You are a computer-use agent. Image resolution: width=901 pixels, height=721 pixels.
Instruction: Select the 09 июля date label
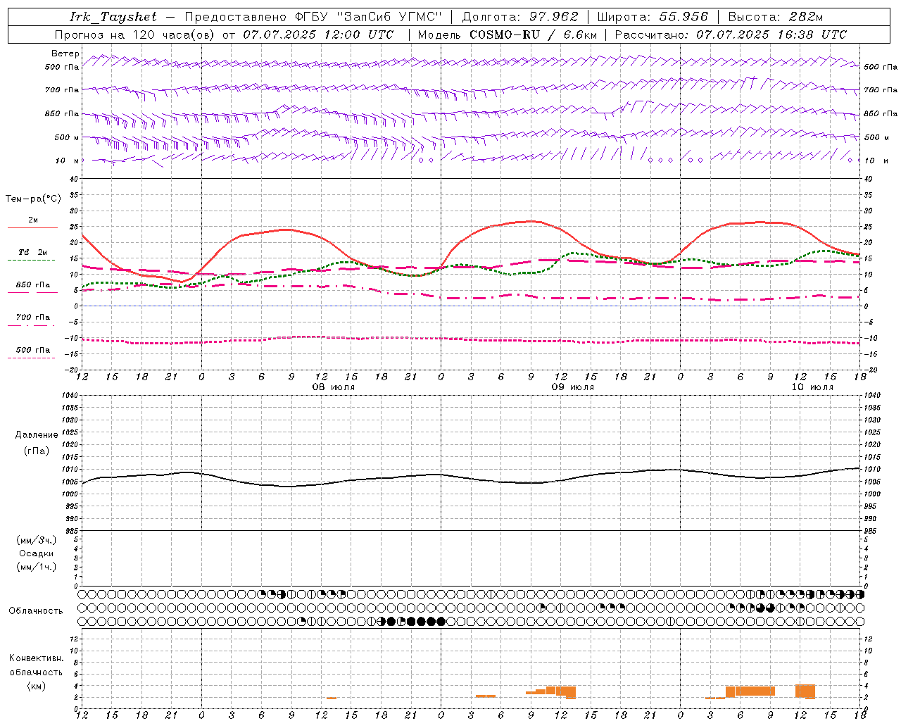(572, 387)
